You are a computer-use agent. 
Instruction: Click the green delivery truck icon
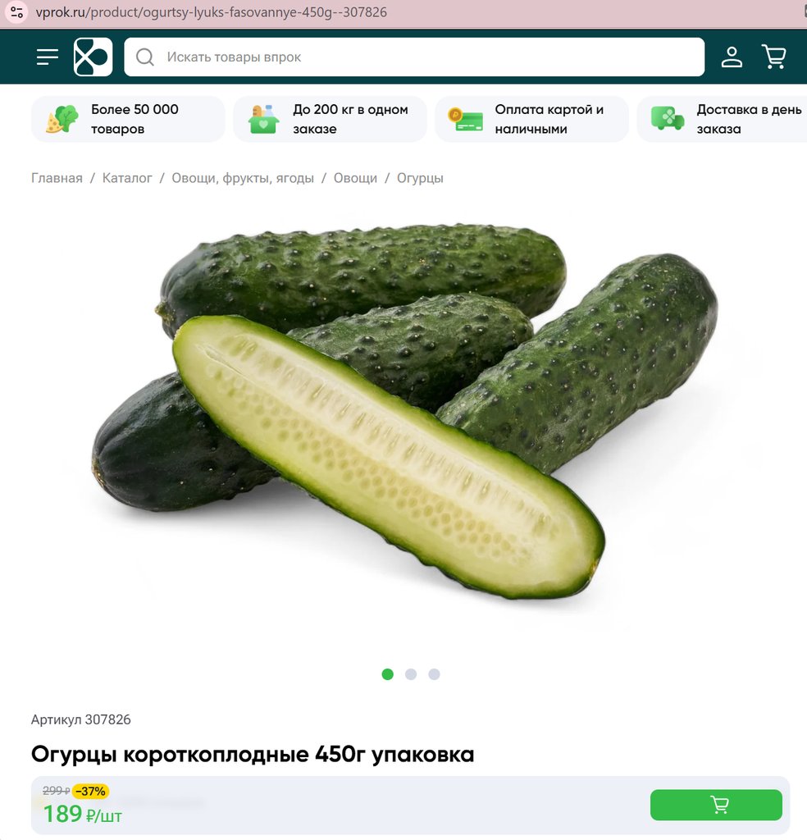point(668,119)
